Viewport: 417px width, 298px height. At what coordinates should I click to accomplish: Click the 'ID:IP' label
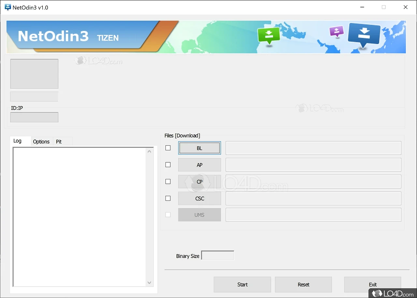(17, 108)
